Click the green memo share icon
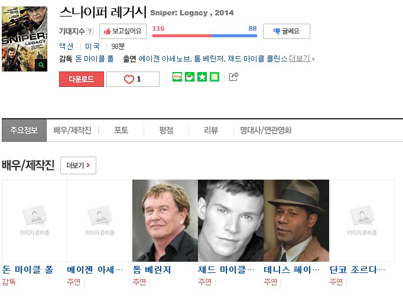 (x=214, y=77)
